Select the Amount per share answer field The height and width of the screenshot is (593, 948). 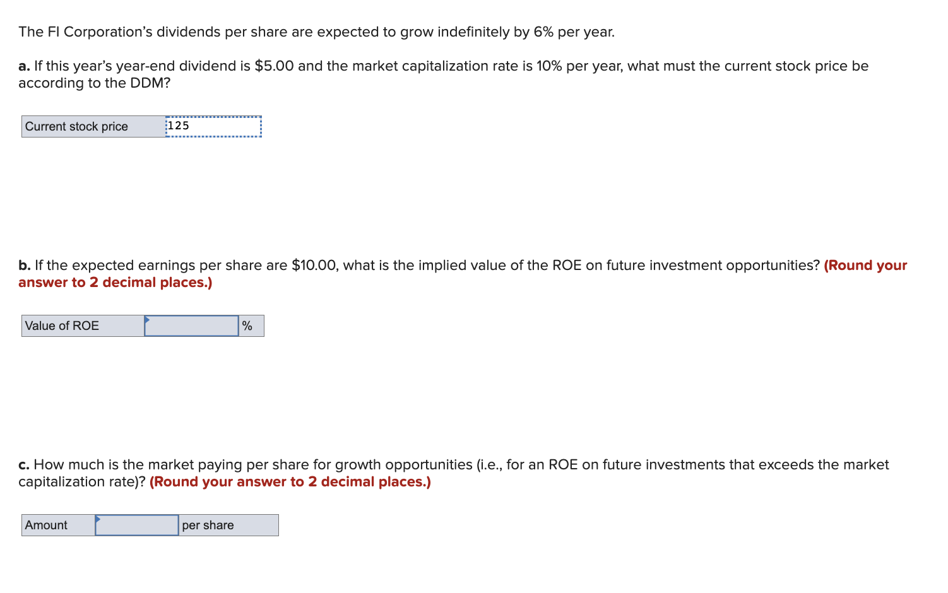tap(137, 525)
